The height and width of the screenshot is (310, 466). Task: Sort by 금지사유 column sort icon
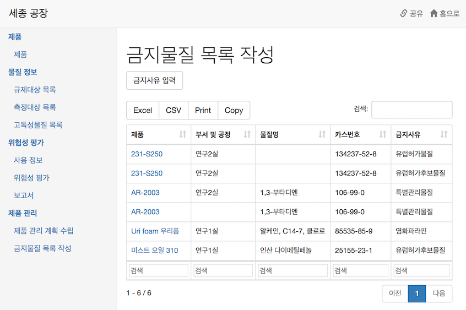[x=444, y=134]
